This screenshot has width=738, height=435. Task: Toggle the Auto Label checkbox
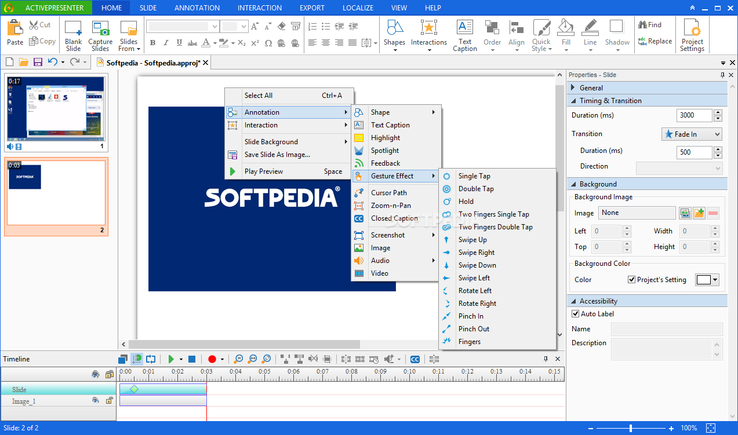pyautogui.click(x=576, y=314)
